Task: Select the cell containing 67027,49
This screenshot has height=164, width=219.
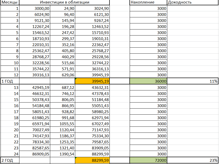Action: (92, 124)
